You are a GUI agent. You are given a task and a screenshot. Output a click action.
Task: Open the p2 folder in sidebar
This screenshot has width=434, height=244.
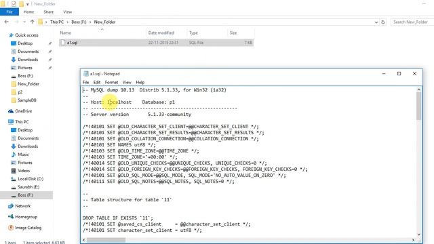coord(20,92)
